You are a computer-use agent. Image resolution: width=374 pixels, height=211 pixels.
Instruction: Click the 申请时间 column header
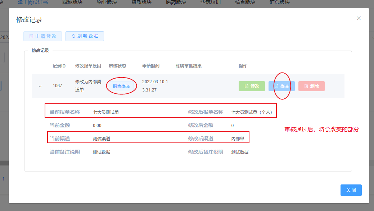(151, 66)
